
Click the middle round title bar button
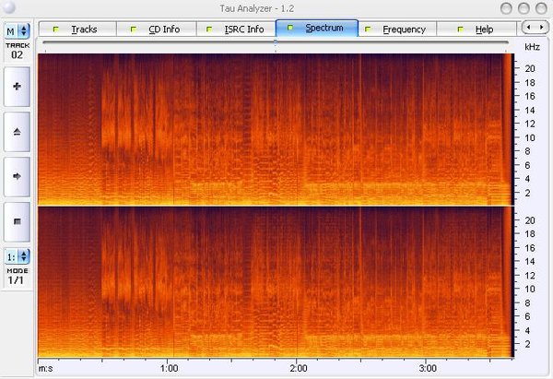524,8
